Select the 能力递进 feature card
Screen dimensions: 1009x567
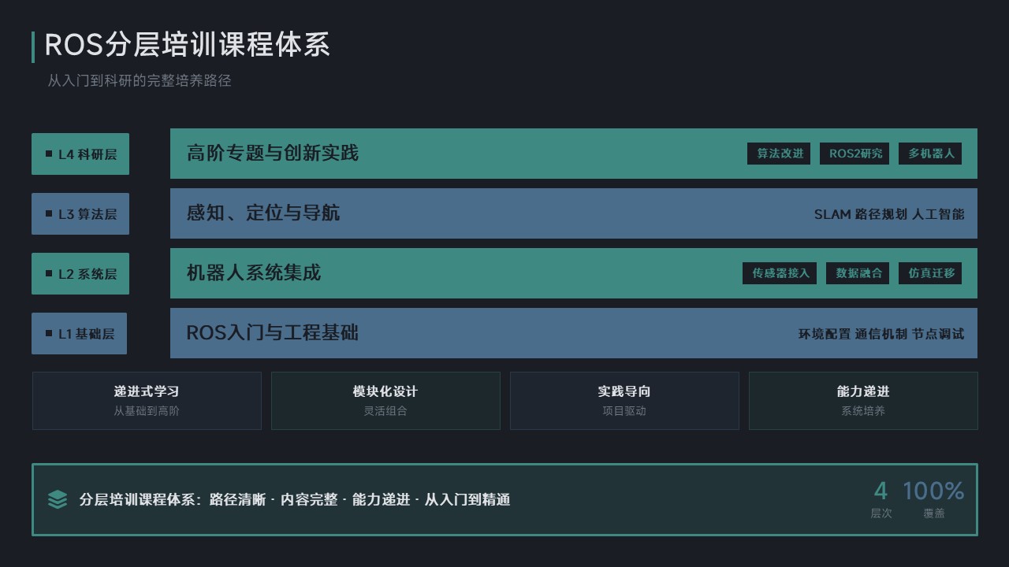coord(863,401)
